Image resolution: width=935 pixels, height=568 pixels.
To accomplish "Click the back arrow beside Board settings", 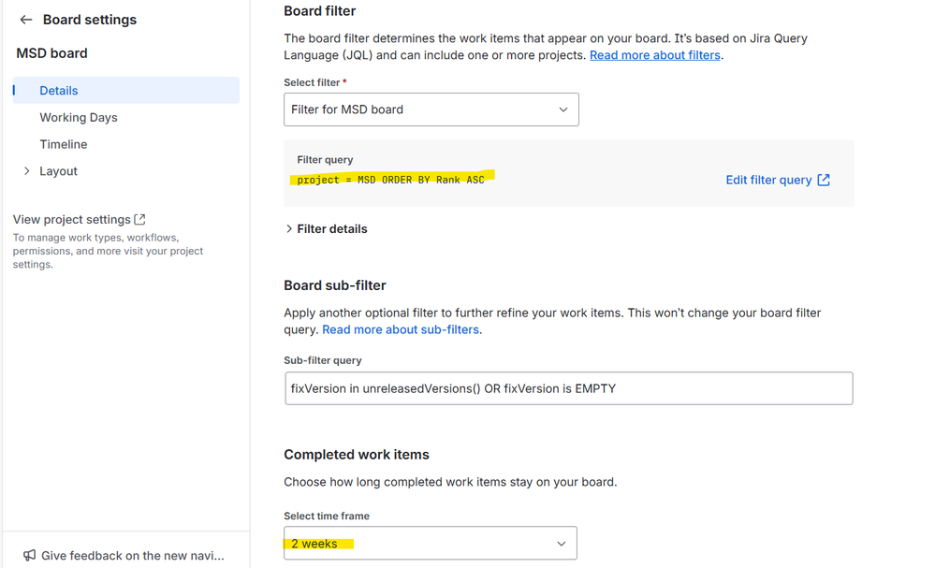I will coord(26,20).
